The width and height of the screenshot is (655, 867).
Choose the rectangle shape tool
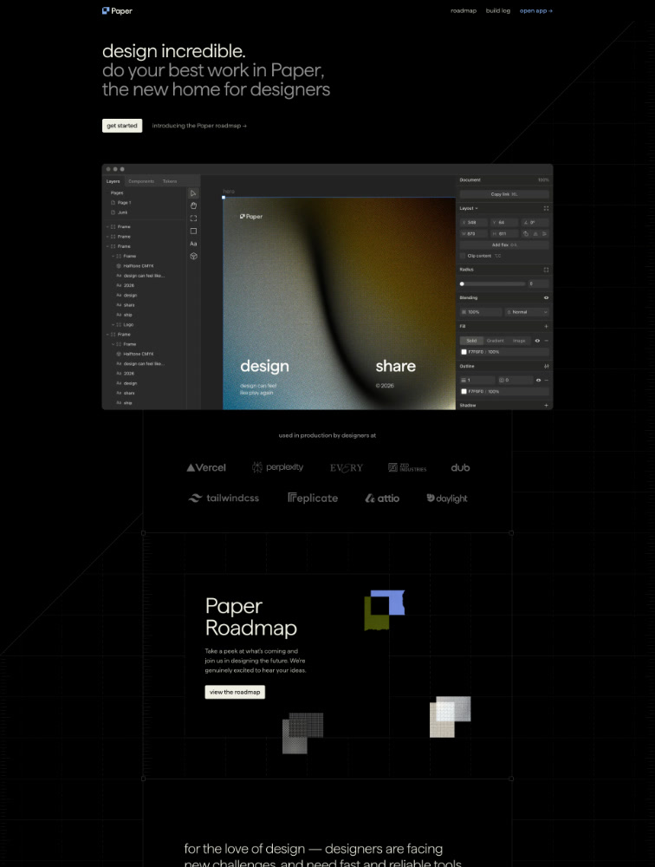(x=193, y=231)
